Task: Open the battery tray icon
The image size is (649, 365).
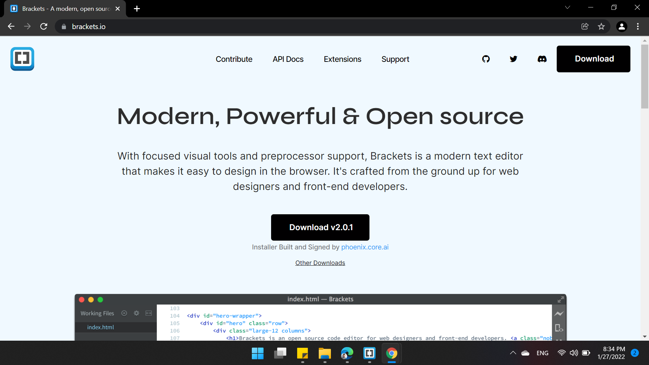Action: tap(586, 353)
